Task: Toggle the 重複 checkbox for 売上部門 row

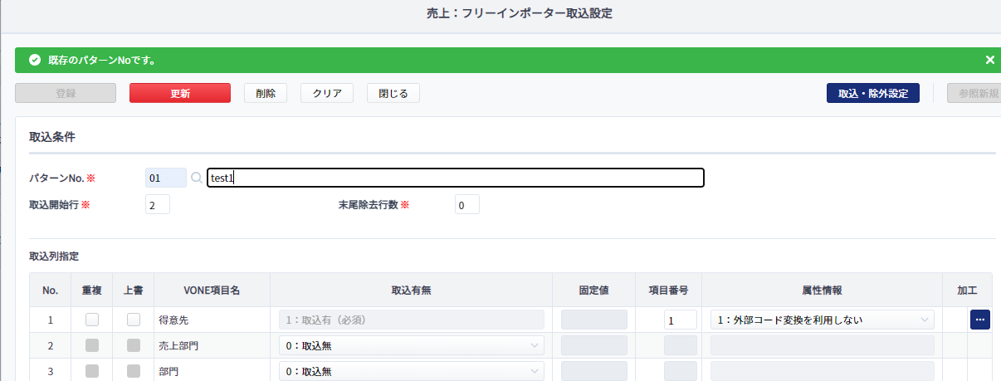Action: [x=92, y=345]
